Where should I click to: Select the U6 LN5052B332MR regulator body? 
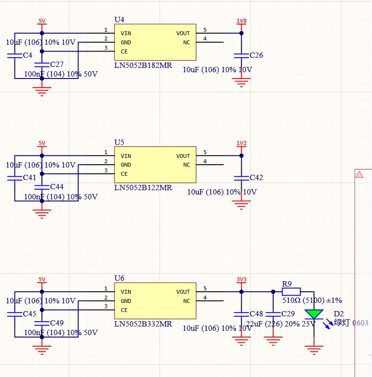point(155,301)
